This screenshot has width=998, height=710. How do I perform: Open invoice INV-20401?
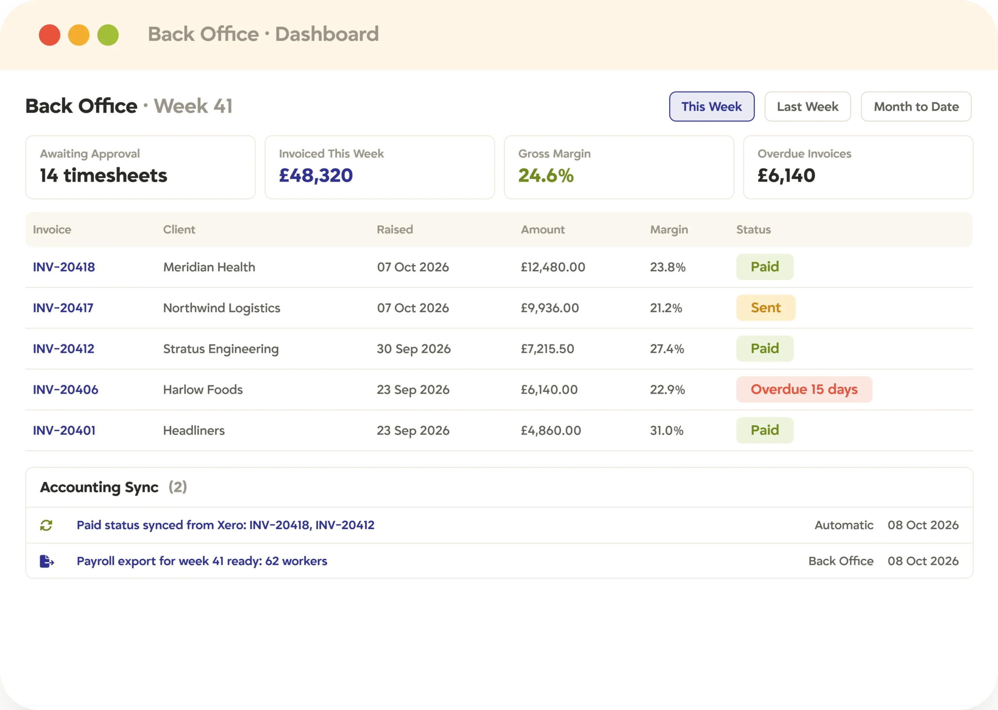click(64, 431)
